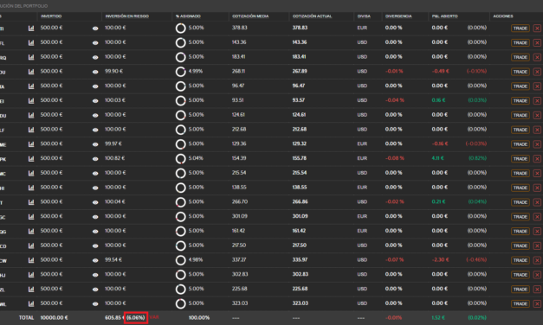Click the chart icon in the 212.68 row

(31, 130)
